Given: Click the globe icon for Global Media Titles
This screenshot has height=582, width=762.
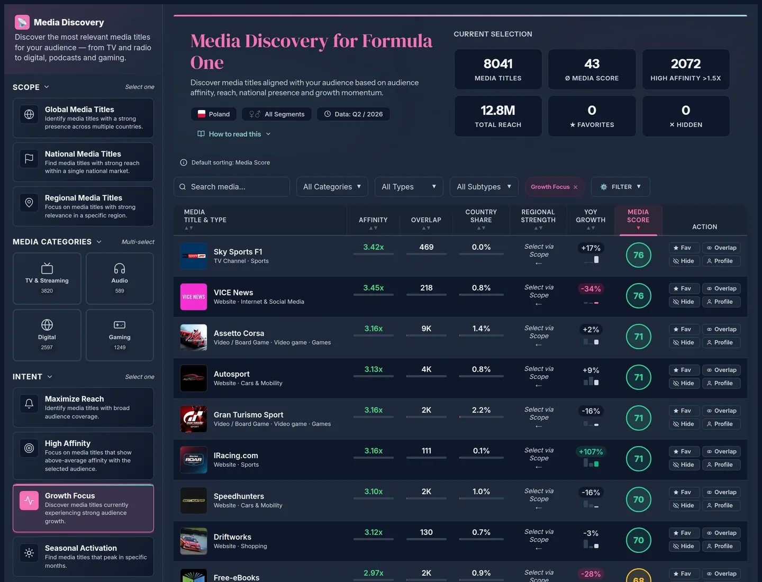Looking at the screenshot, I should pyautogui.click(x=29, y=114).
